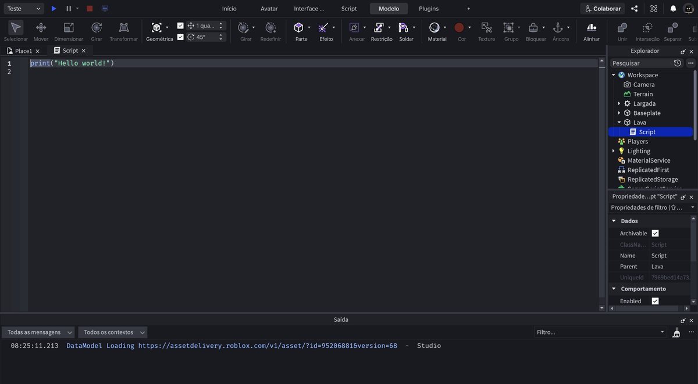Open the Material sphere icon
This screenshot has width=698, height=384.
click(435, 27)
